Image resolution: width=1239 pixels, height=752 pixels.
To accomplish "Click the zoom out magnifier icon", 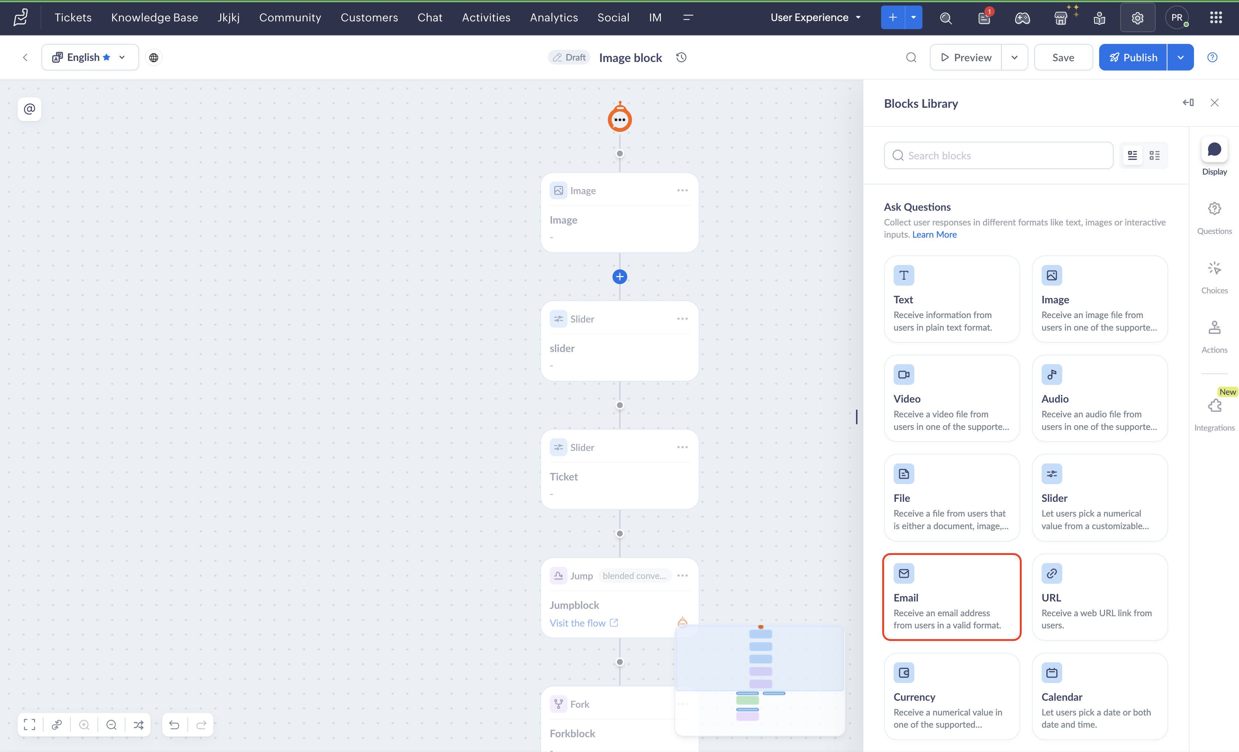I will coord(111,724).
